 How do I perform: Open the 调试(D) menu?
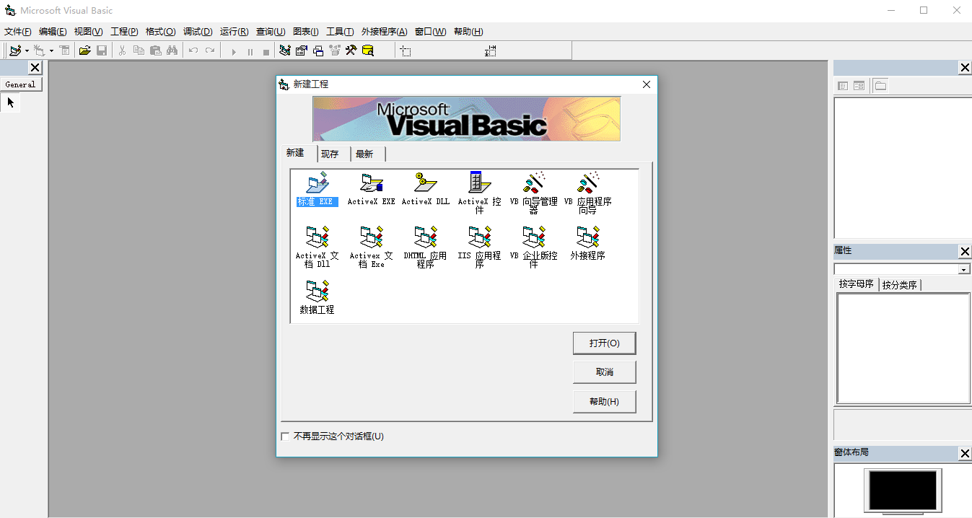198,32
